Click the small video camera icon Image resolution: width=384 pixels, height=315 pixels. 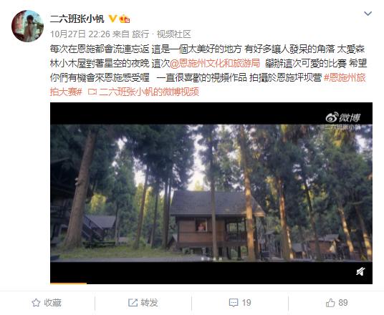(x=92, y=92)
